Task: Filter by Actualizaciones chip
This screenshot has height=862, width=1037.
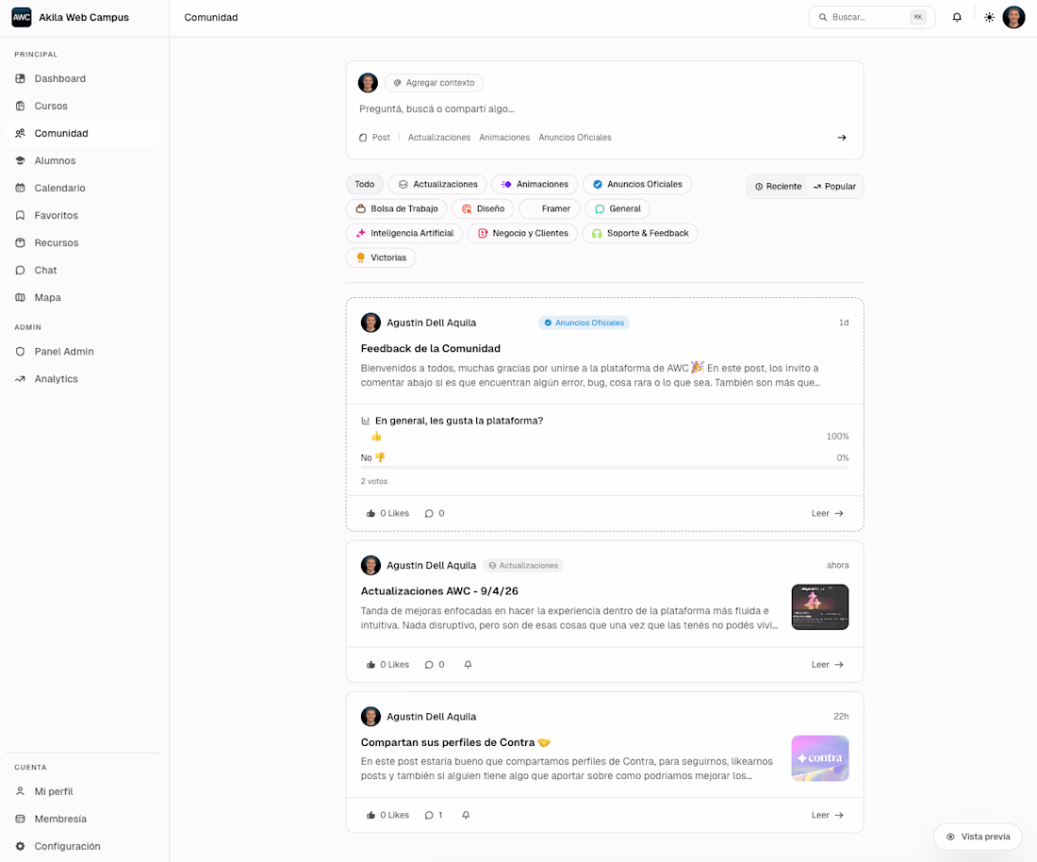Action: coord(437,184)
